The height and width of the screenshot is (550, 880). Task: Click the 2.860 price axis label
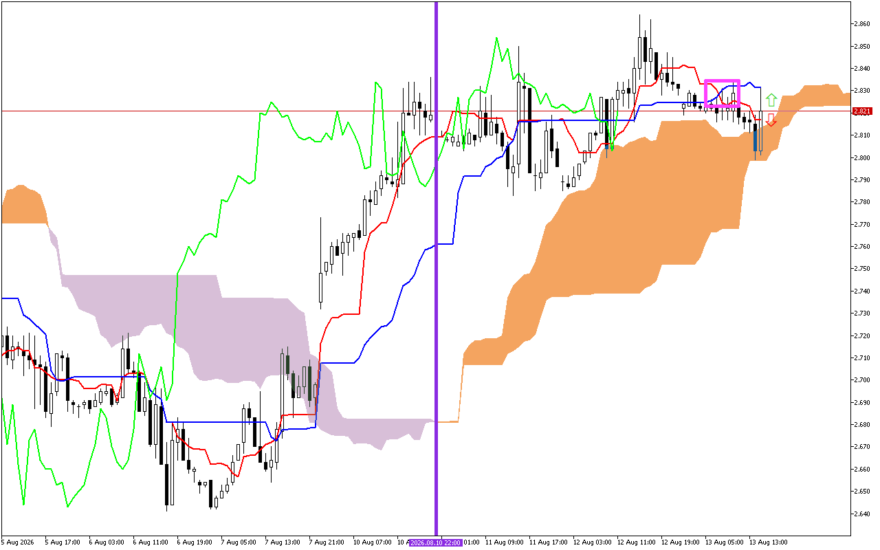pos(861,24)
